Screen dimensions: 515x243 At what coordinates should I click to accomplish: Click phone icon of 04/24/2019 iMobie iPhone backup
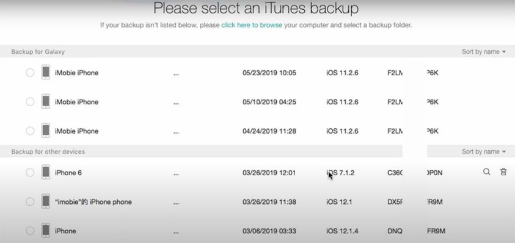pos(46,131)
